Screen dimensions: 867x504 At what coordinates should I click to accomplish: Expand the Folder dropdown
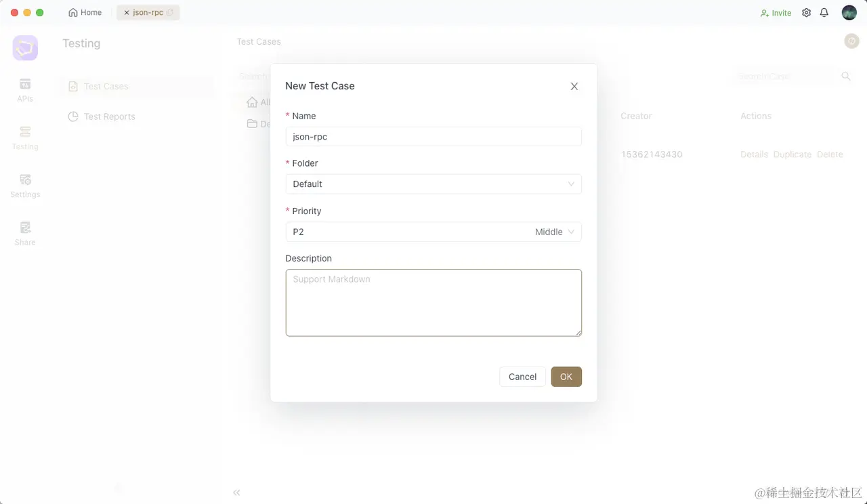click(x=433, y=184)
